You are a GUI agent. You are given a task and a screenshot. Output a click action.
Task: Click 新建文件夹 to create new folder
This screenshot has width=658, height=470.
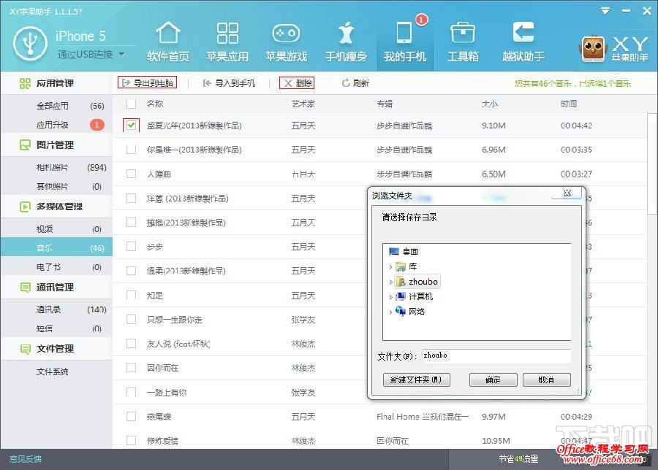coord(417,380)
